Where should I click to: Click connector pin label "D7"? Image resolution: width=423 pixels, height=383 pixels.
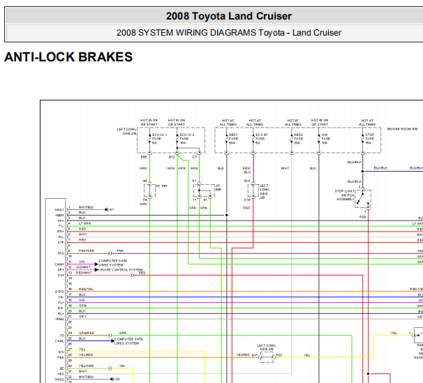(x=195, y=157)
